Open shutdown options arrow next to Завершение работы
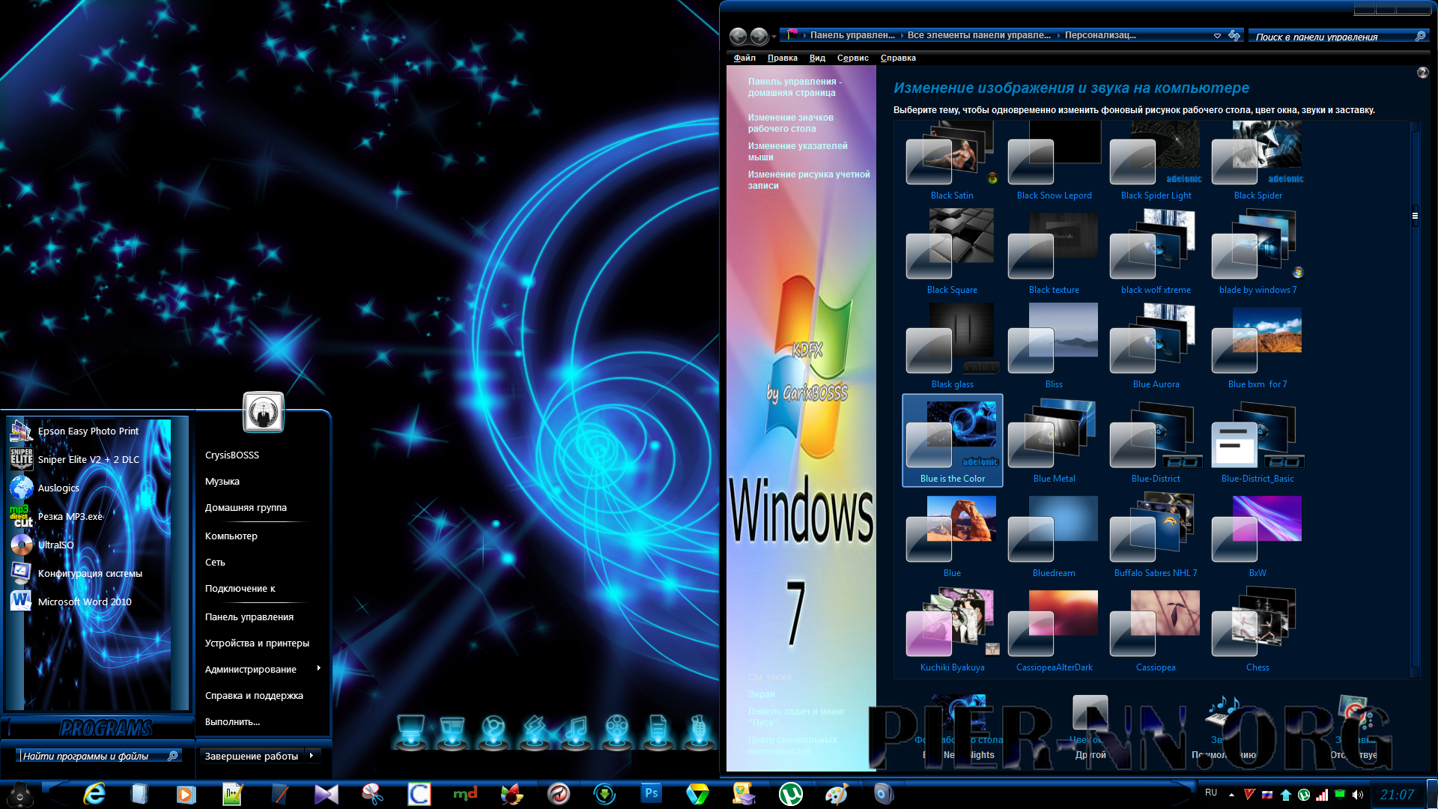This screenshot has width=1438, height=809. click(x=312, y=755)
